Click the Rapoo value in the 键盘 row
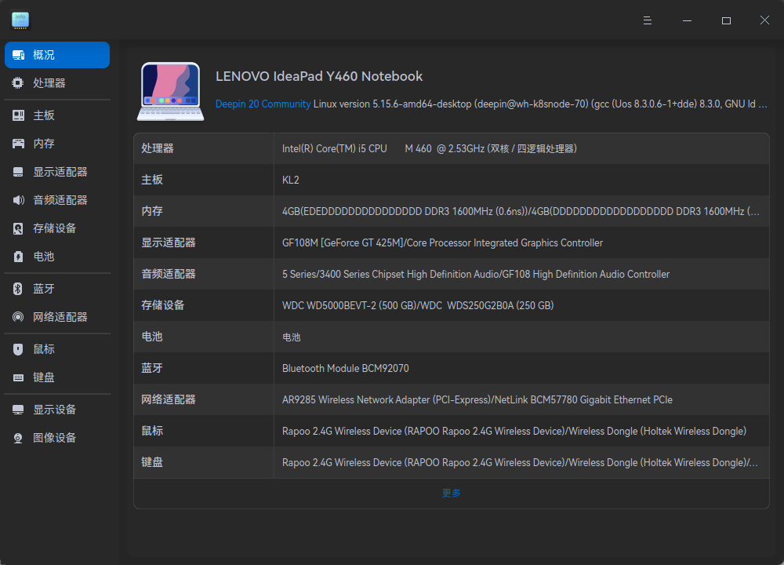Image resolution: width=784 pixels, height=565 pixels. pos(520,463)
